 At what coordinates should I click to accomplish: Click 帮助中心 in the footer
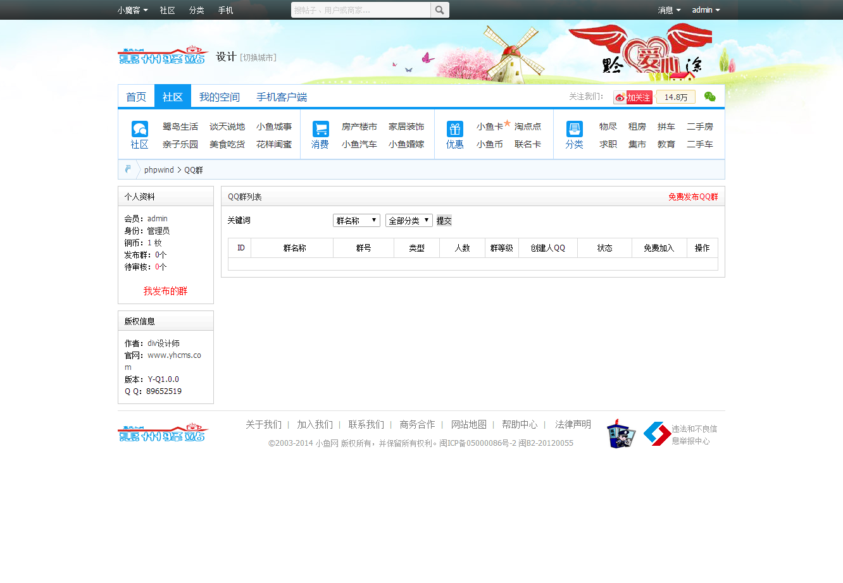tap(520, 424)
